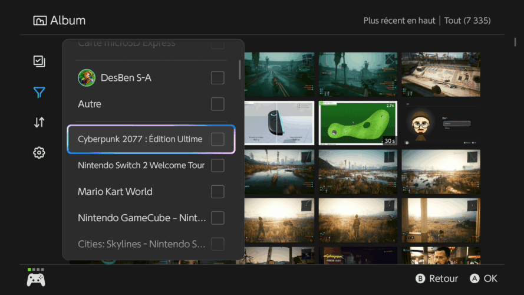Choose the Nintendo Switch 2 Welcome Tour entry
Image resolution: width=524 pixels, height=295 pixels.
pyautogui.click(x=151, y=165)
